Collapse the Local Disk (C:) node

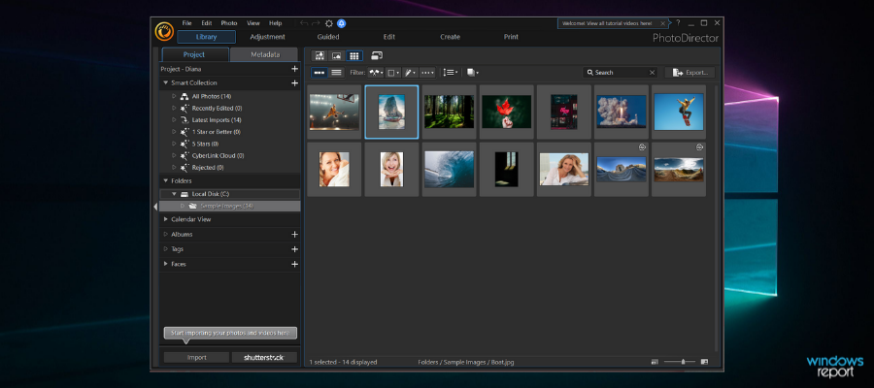pos(174,194)
